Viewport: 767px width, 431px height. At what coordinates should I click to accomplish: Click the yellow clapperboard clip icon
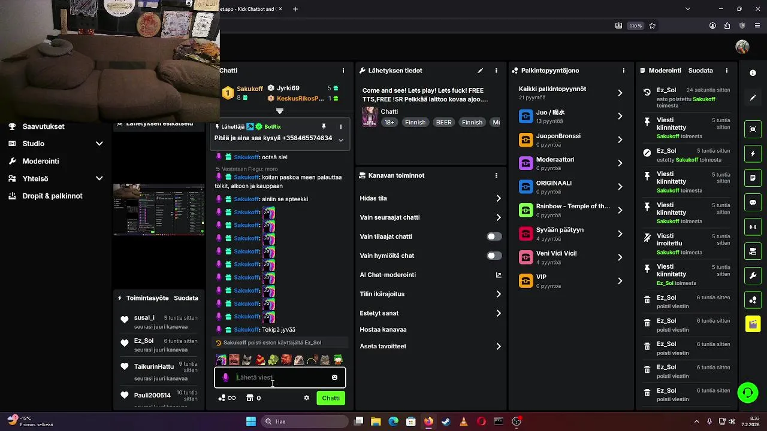753,324
